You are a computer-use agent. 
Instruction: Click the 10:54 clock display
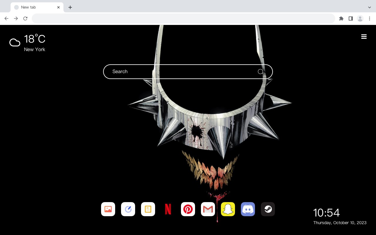tap(326, 213)
